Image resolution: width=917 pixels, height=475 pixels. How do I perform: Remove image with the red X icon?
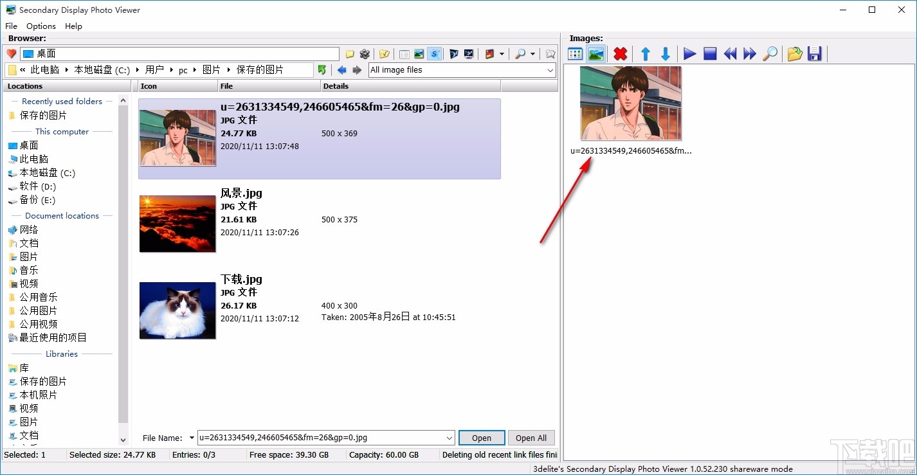tap(621, 54)
